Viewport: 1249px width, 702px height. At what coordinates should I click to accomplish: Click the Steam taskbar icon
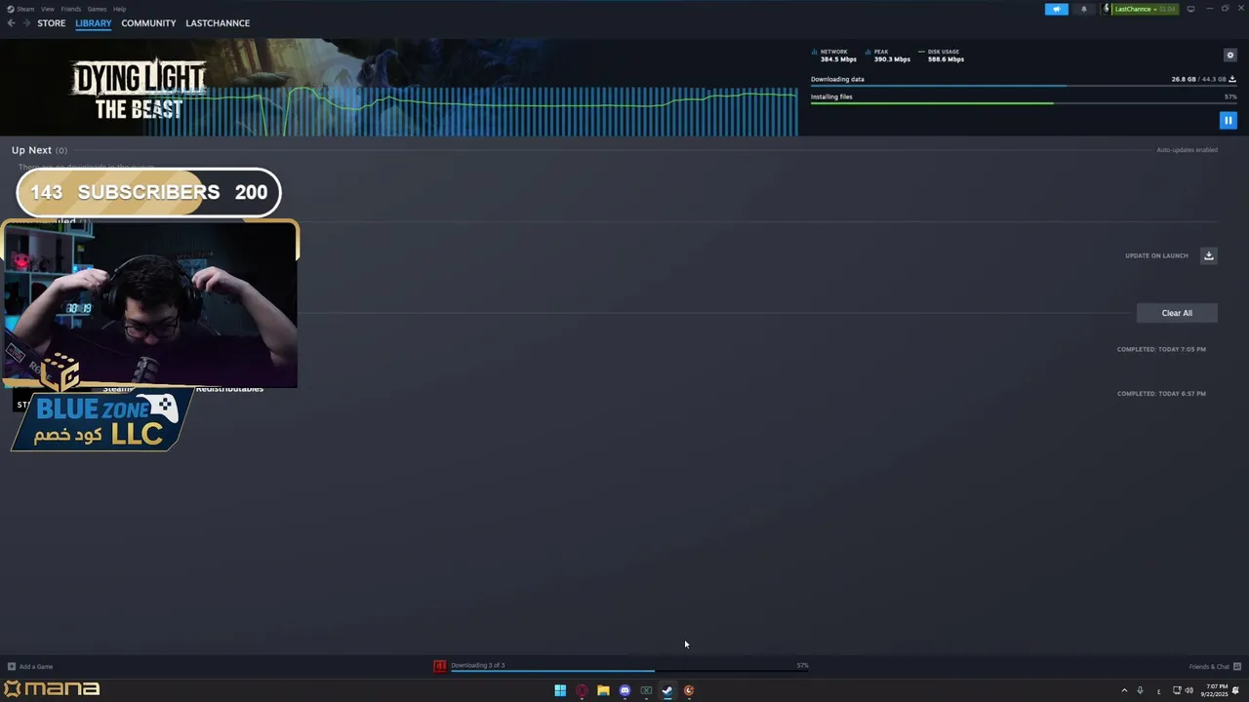(x=667, y=690)
